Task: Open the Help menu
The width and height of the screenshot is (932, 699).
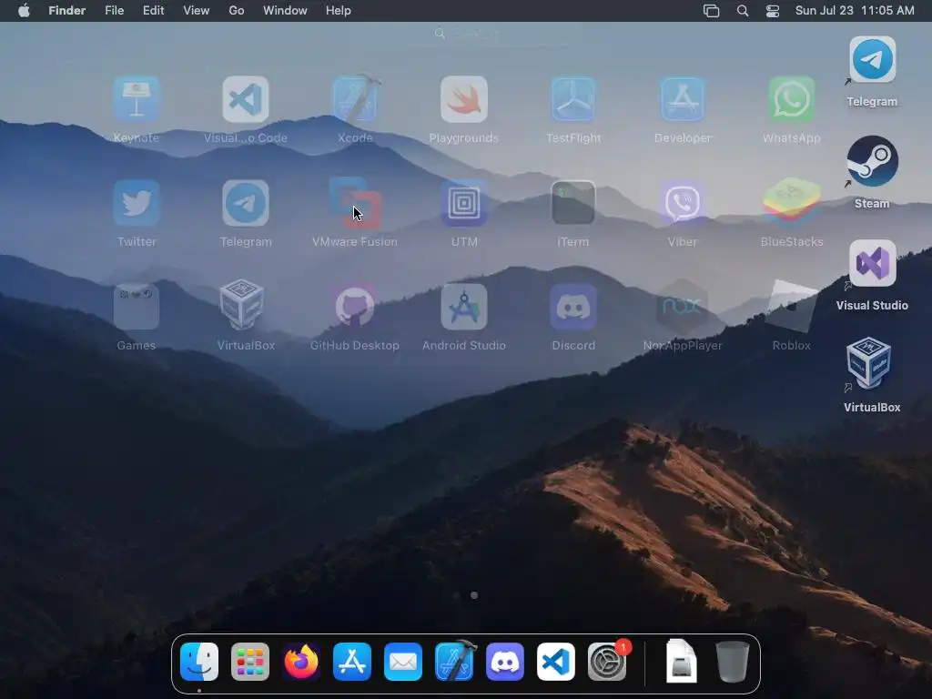Action: 339,11
